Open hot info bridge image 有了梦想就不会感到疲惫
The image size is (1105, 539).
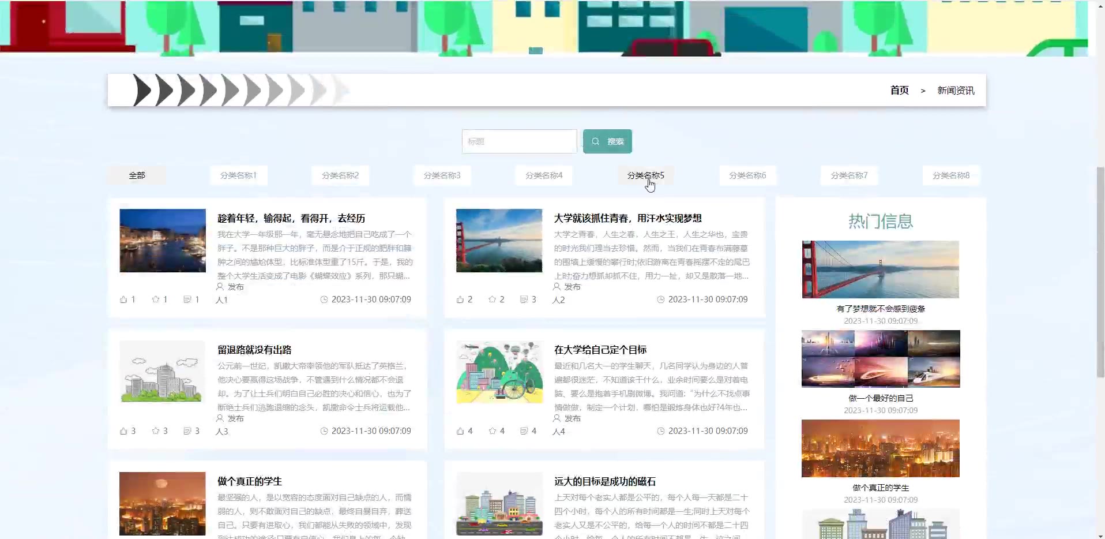(x=881, y=269)
